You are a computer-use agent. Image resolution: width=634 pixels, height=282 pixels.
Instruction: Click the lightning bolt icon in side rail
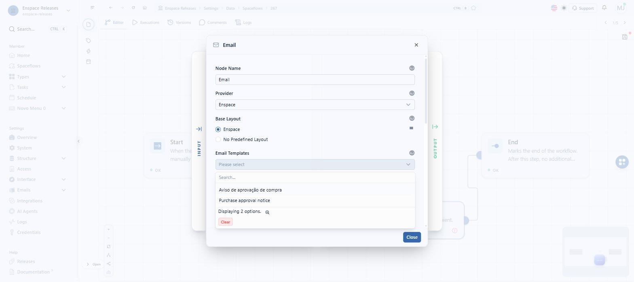89,51
